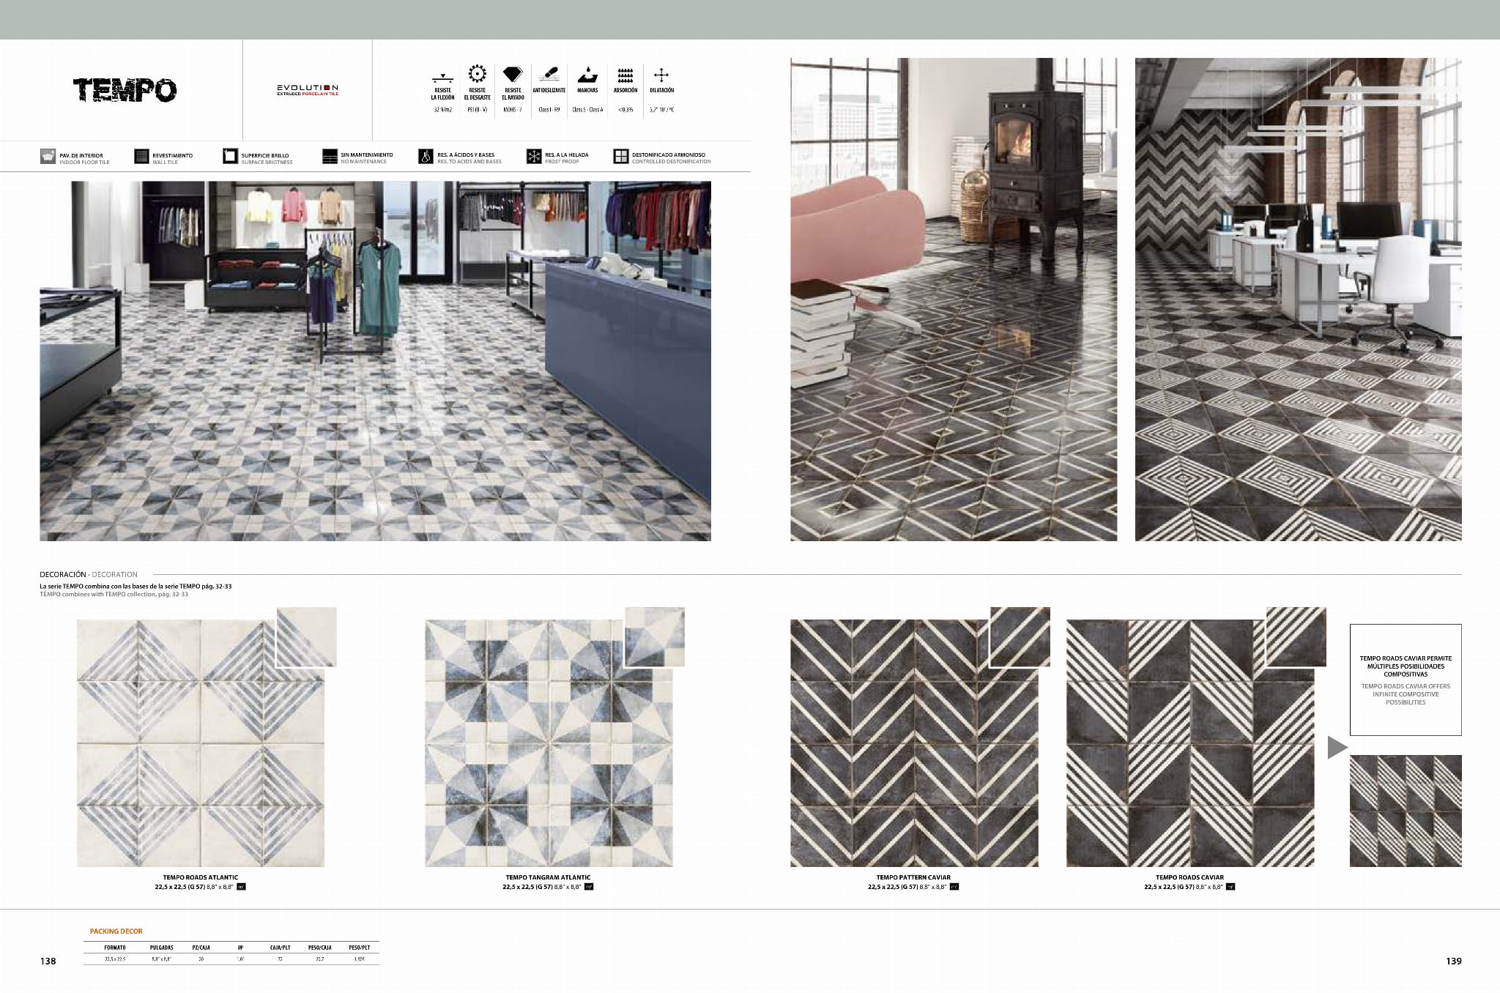Click the diamond scratch resistance icon
The height and width of the screenshot is (993, 1500).
click(x=513, y=74)
